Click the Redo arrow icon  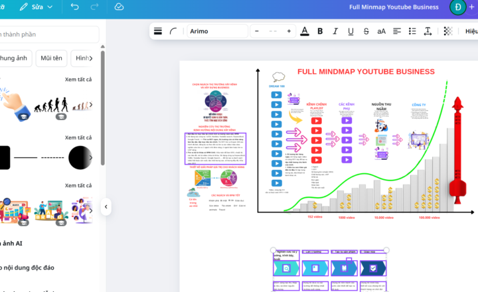(x=94, y=7)
